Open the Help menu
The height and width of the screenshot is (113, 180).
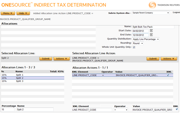[23, 13]
